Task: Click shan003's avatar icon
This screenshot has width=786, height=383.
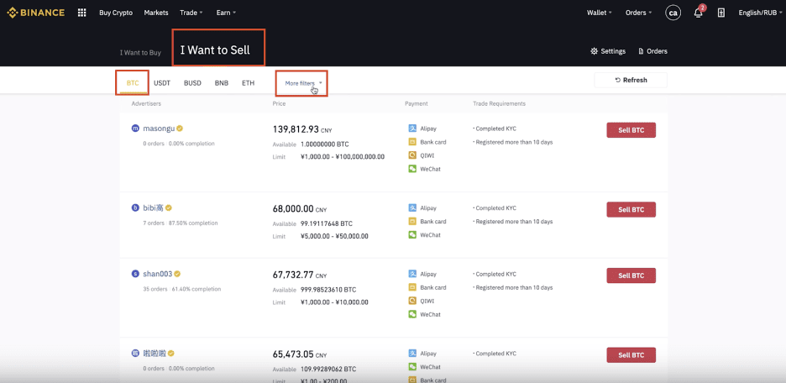Action: (135, 274)
